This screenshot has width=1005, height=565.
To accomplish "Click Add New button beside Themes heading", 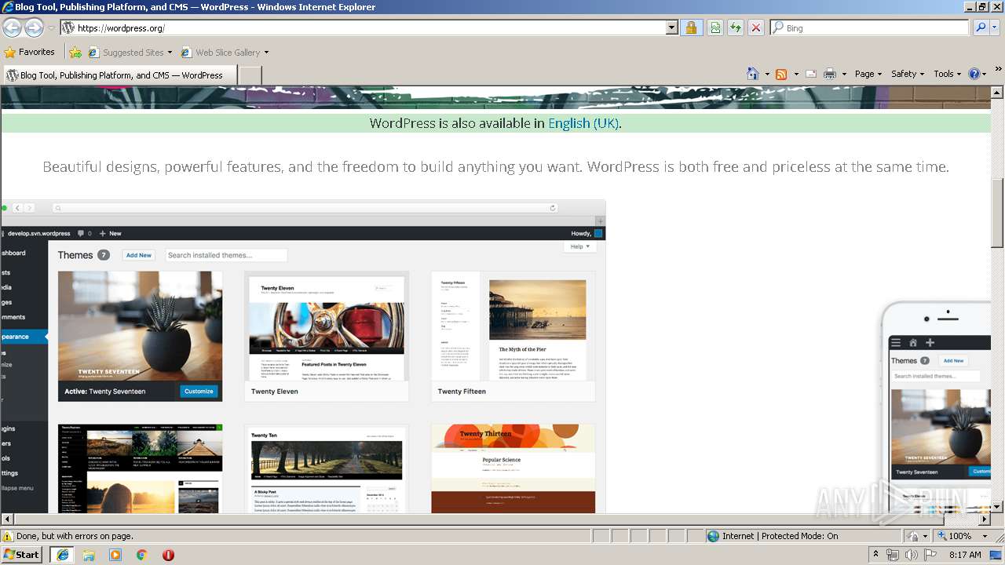I will 139,255.
